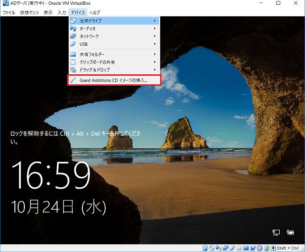Select Guest Additions CD イメージの挿入
This screenshot has height=252, width=305.
[113, 81]
